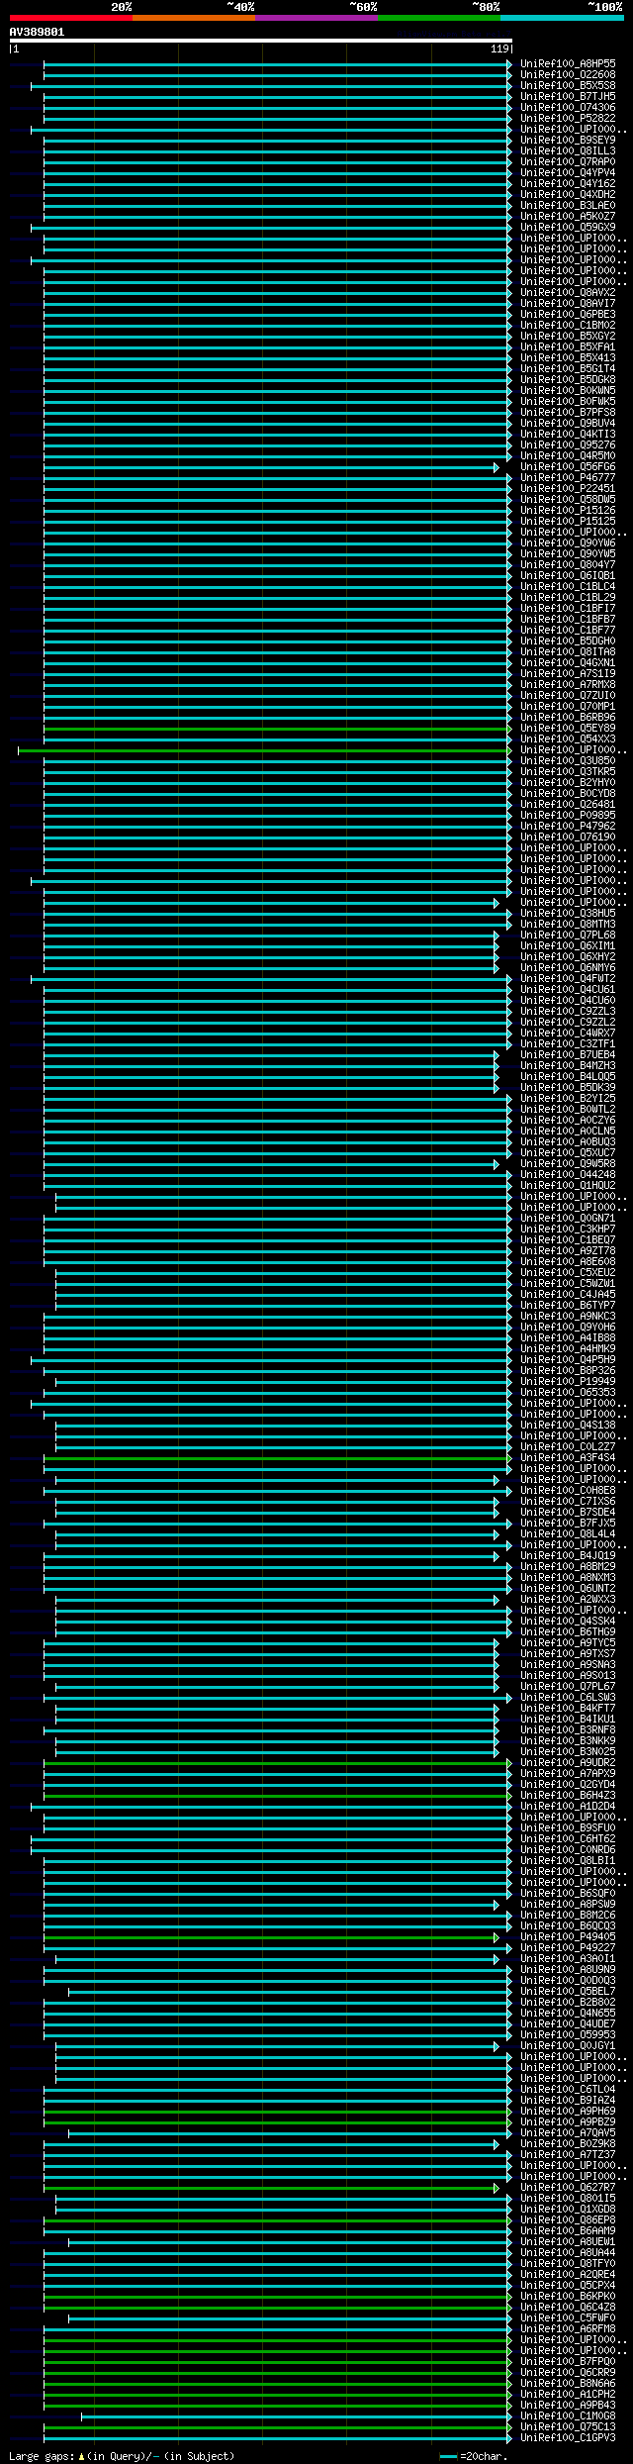Select the UniRef100_Q0JGY1 label
This screenshot has height=2464, width=633.
point(568,2045)
